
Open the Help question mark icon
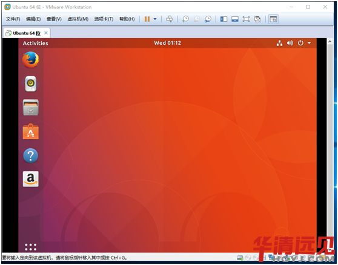31,155
